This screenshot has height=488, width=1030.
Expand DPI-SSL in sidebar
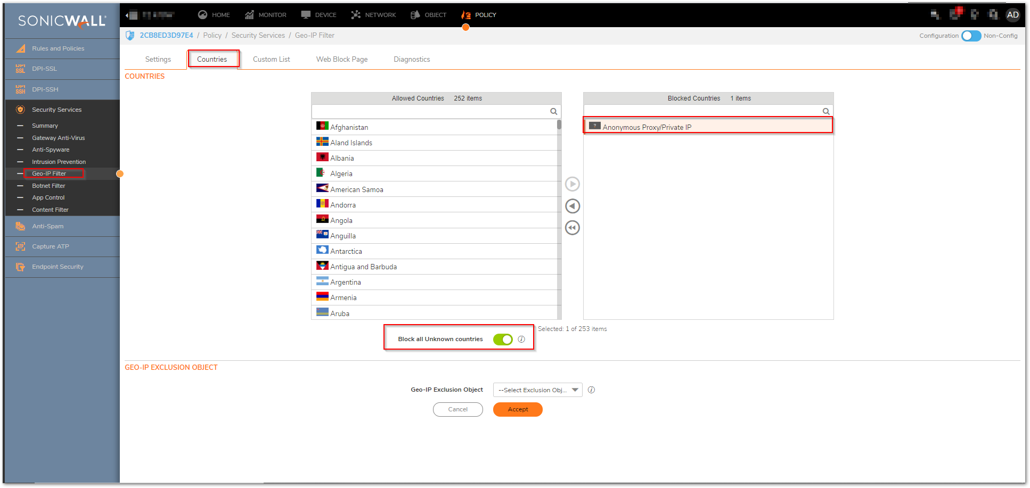[x=62, y=69]
